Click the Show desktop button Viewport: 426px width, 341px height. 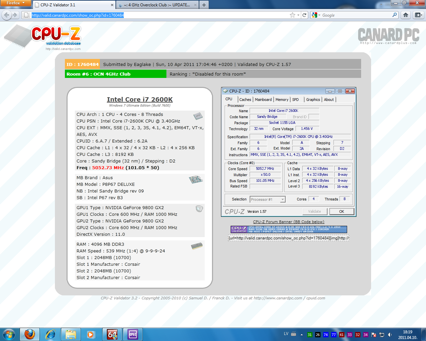(x=423, y=334)
